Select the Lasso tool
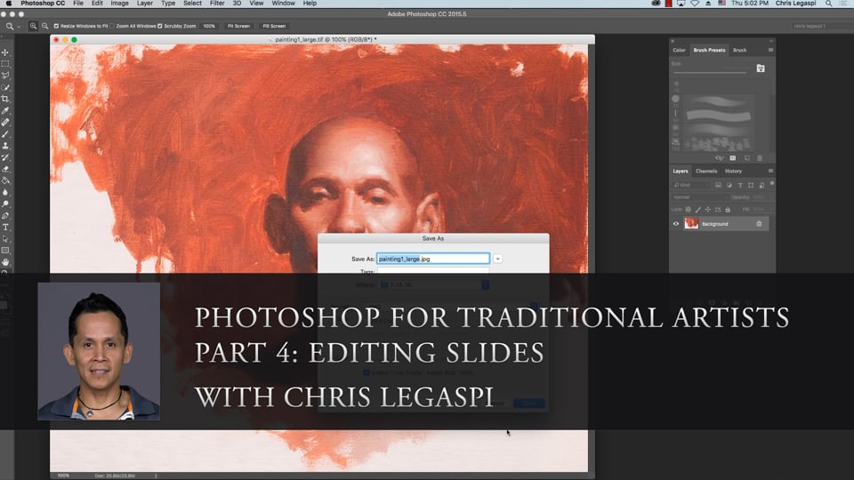 [x=5, y=76]
